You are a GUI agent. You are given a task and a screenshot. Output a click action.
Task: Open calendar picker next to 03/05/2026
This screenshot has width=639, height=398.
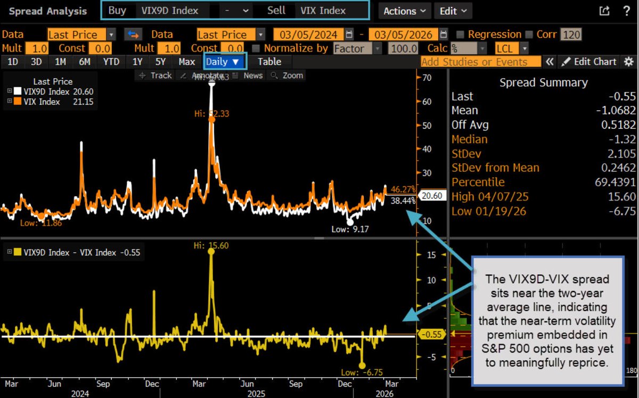[444, 35]
